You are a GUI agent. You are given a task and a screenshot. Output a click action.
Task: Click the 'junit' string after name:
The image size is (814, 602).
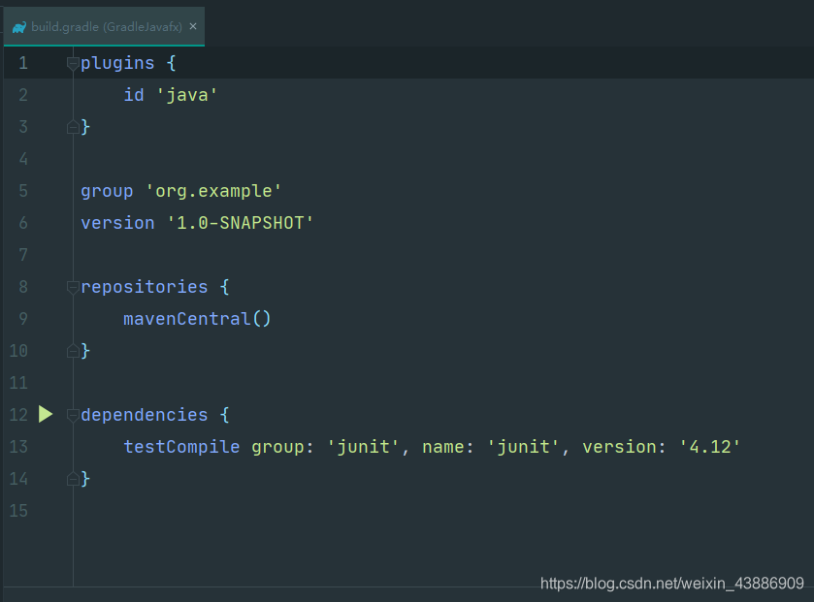(523, 447)
